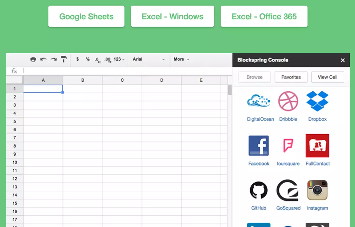Increase decimal places icon

coord(108,60)
